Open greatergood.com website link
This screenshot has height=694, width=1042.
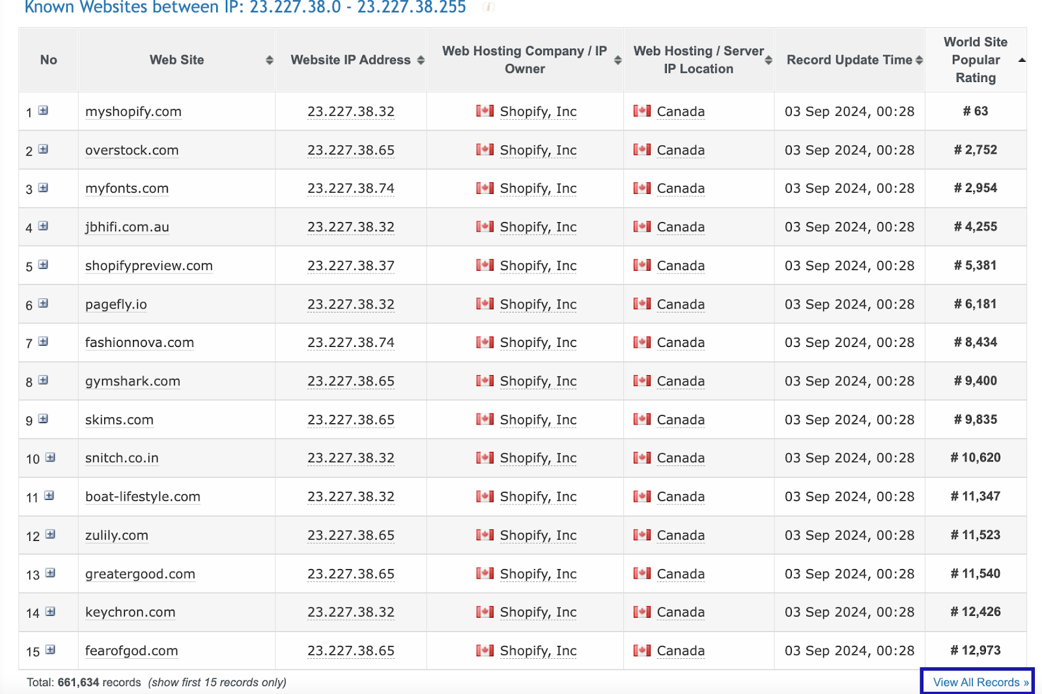pyautogui.click(x=140, y=574)
